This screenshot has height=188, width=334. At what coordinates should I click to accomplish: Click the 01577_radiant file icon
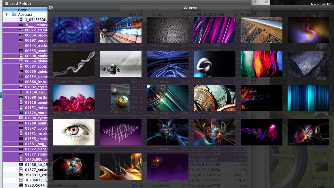[21, 170]
